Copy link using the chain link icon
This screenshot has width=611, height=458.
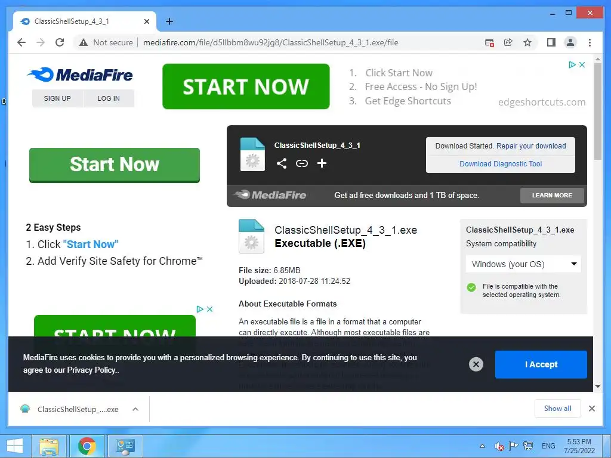301,163
